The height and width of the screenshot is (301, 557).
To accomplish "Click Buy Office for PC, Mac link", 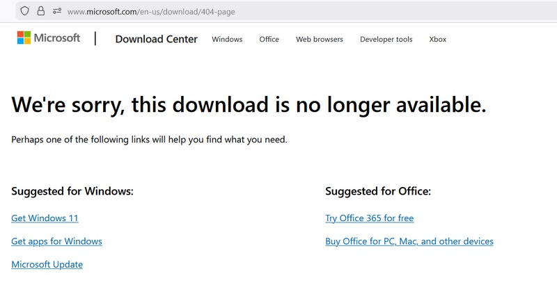I will pos(409,241).
